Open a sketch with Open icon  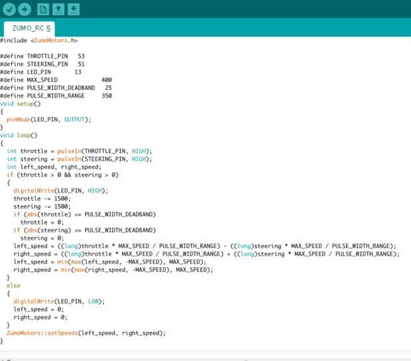pos(58,9)
